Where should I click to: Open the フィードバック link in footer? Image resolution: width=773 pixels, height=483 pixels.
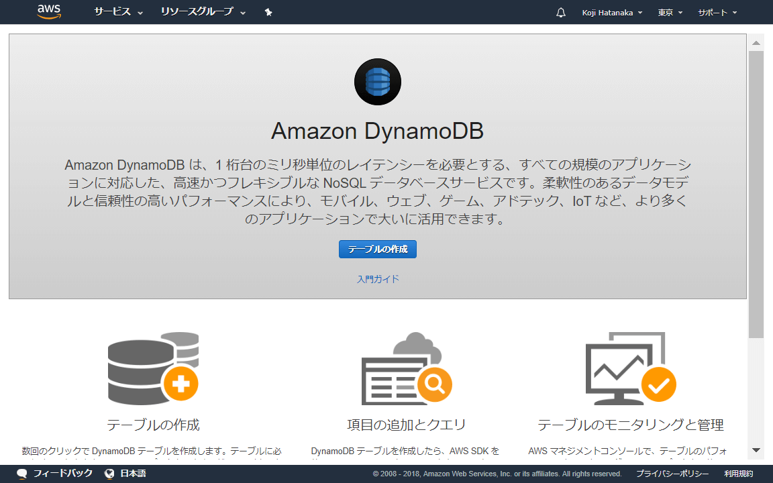[x=62, y=473]
